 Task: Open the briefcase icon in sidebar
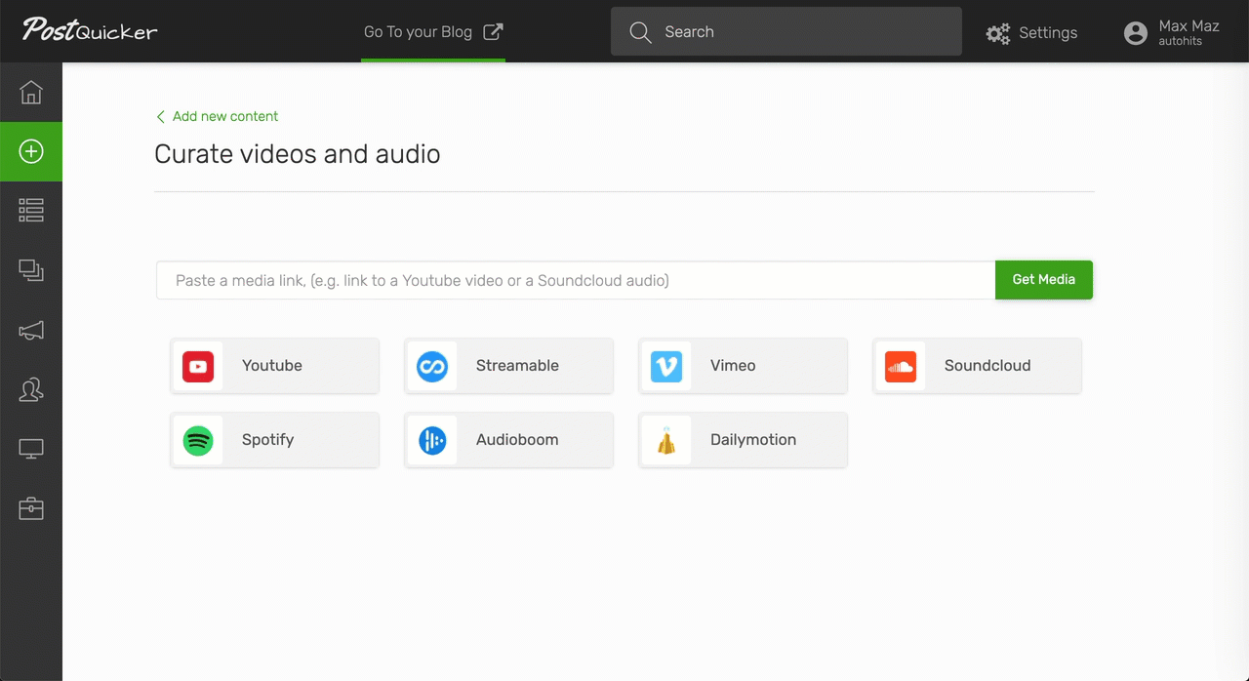pyautogui.click(x=31, y=508)
